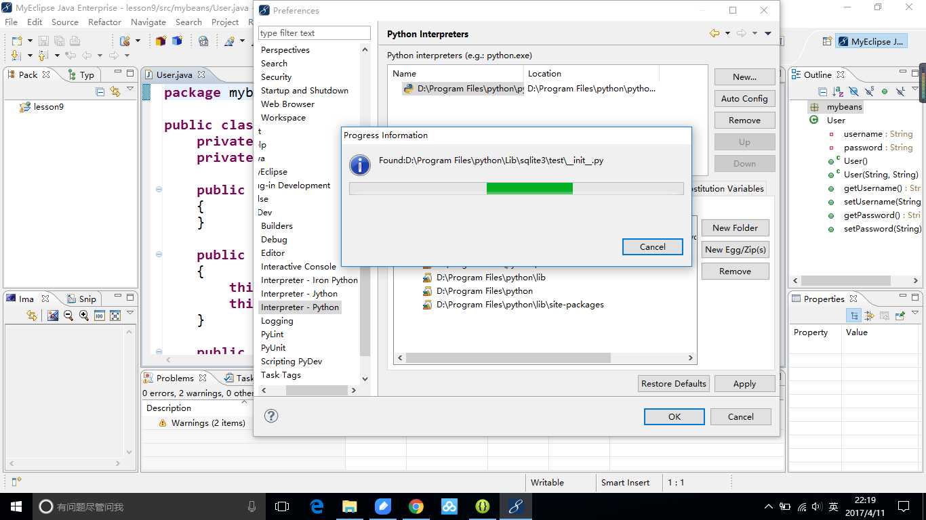Click the type filter text field
This screenshot has width=926, height=520.
click(315, 32)
